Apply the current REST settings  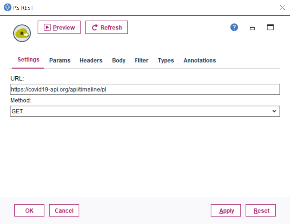coord(226,211)
